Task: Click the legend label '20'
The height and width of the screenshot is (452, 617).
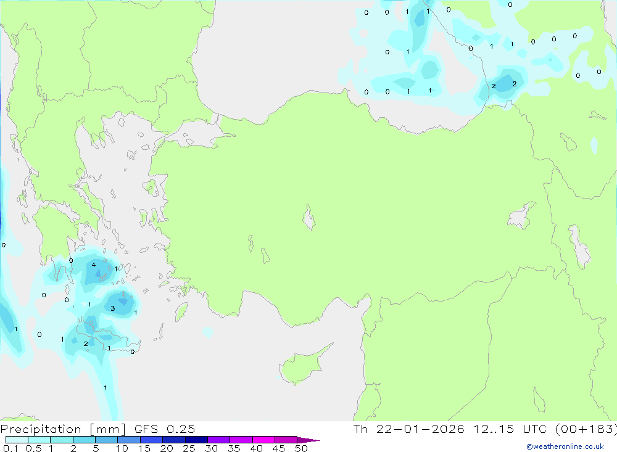Action: (167, 448)
